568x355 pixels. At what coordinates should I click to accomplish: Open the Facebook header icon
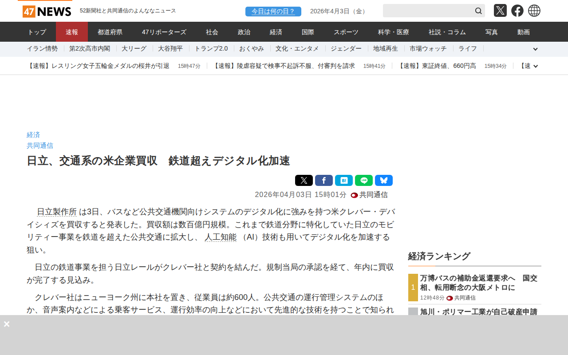(x=517, y=11)
